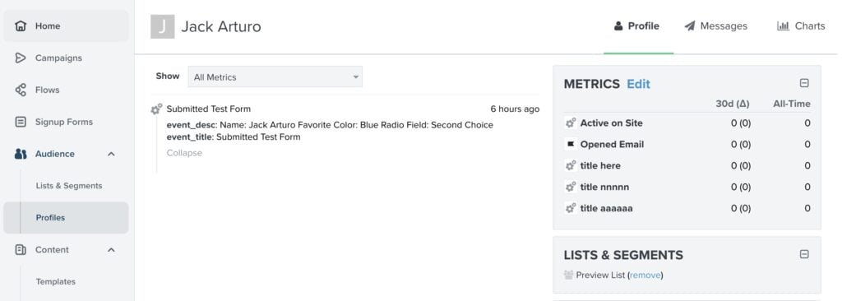The width and height of the screenshot is (842, 301).
Task: Select the Flows branching icon
Action: (x=21, y=90)
